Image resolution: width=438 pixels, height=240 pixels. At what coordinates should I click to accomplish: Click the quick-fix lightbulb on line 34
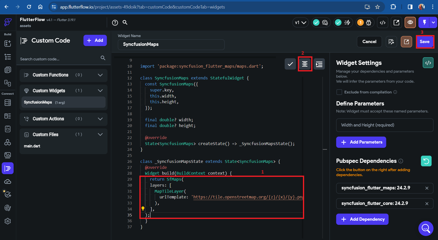pyautogui.click(x=143, y=208)
